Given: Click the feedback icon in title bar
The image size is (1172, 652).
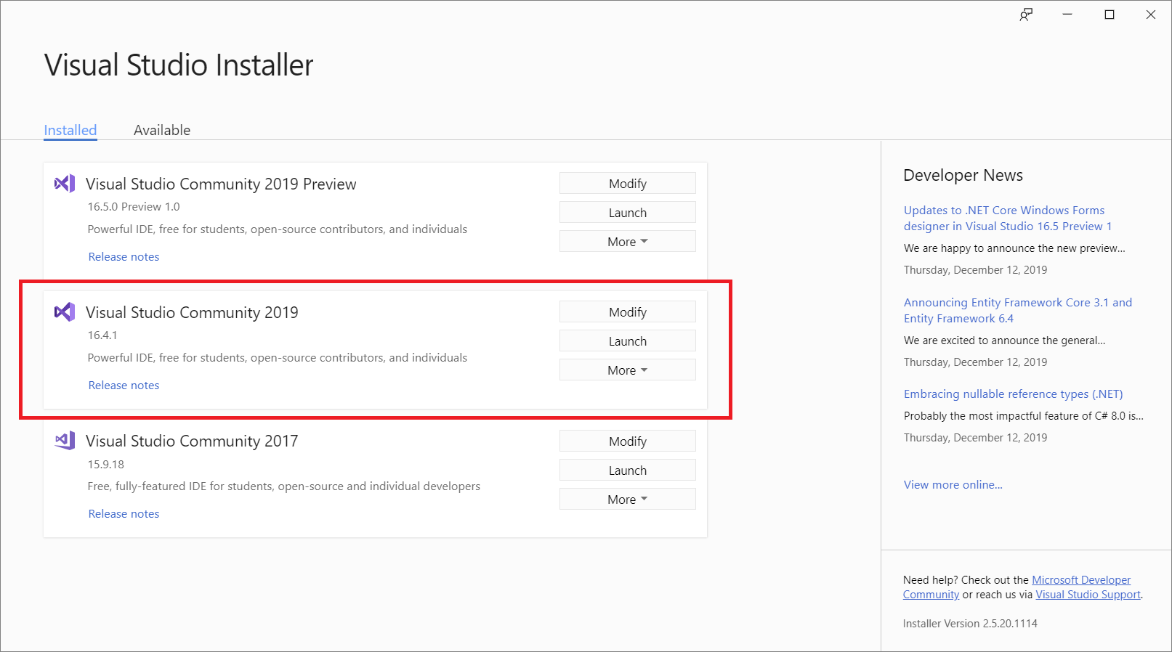Looking at the screenshot, I should (1025, 15).
